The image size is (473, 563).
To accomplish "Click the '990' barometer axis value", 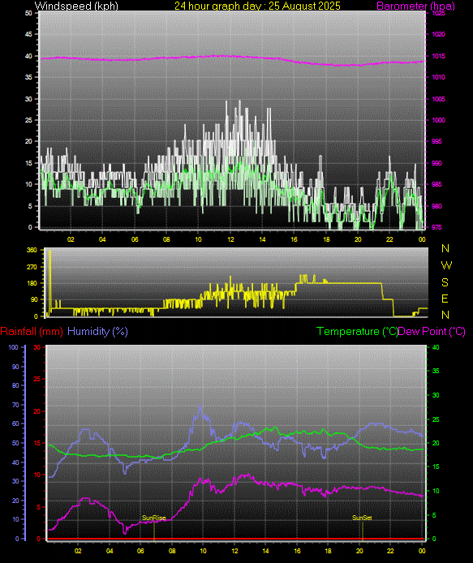I will 436,163.
